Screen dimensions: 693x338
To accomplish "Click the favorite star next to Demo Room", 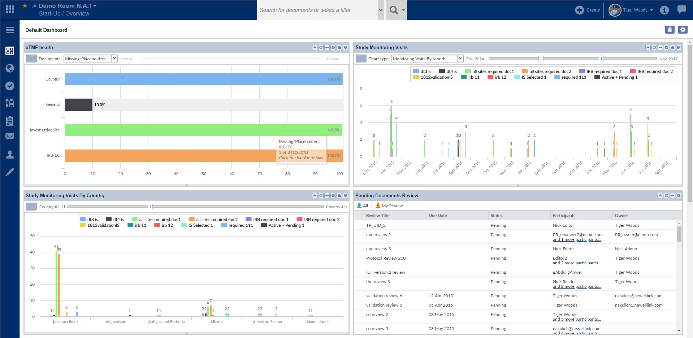I will pyautogui.click(x=25, y=6).
